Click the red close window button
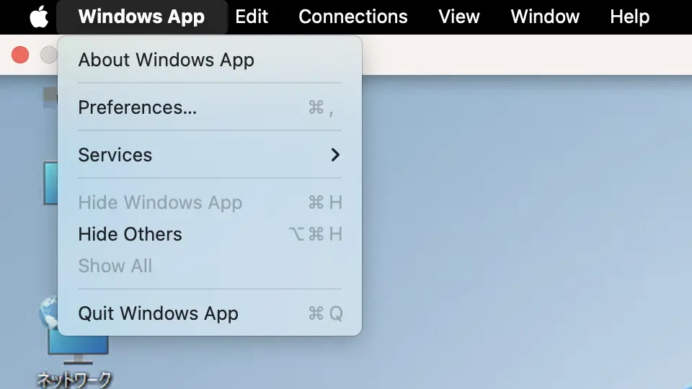 pyautogui.click(x=20, y=55)
